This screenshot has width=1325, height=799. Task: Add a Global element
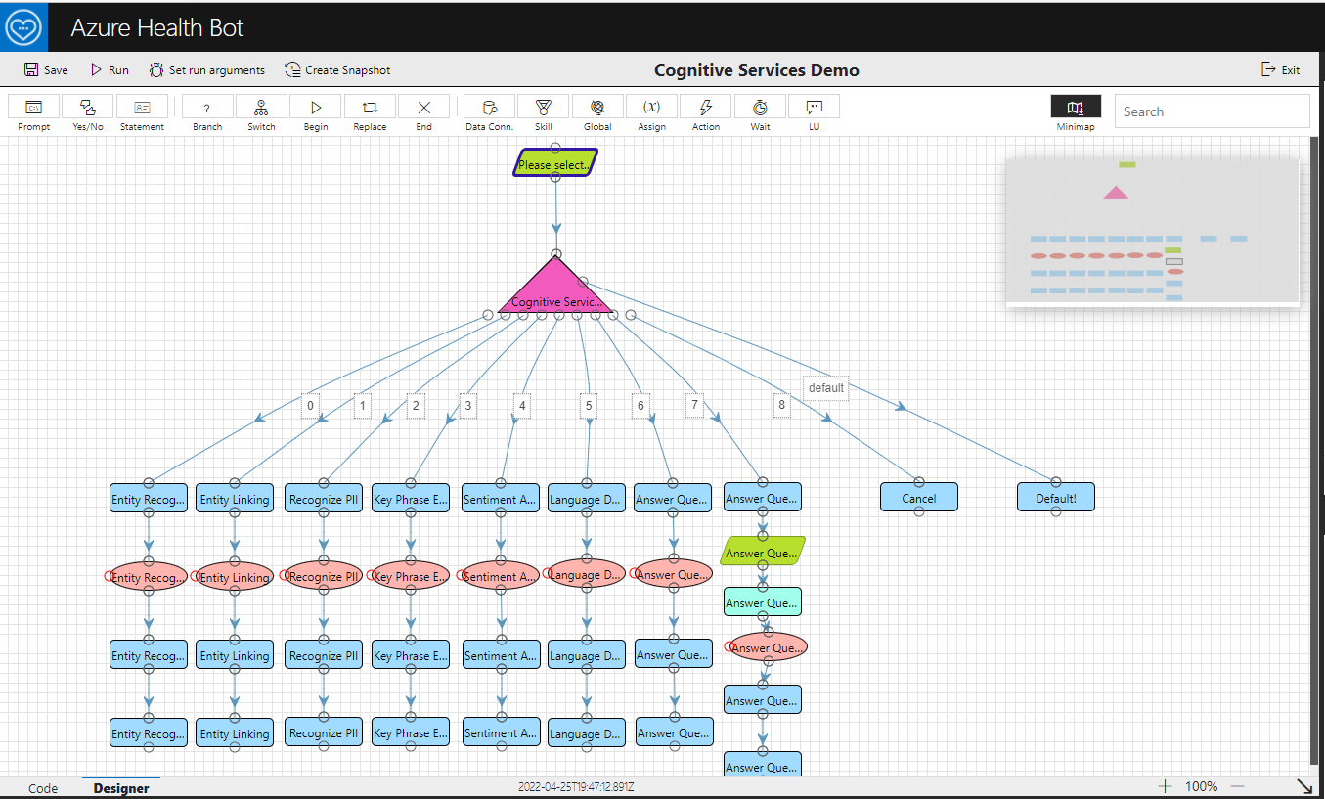tap(597, 113)
